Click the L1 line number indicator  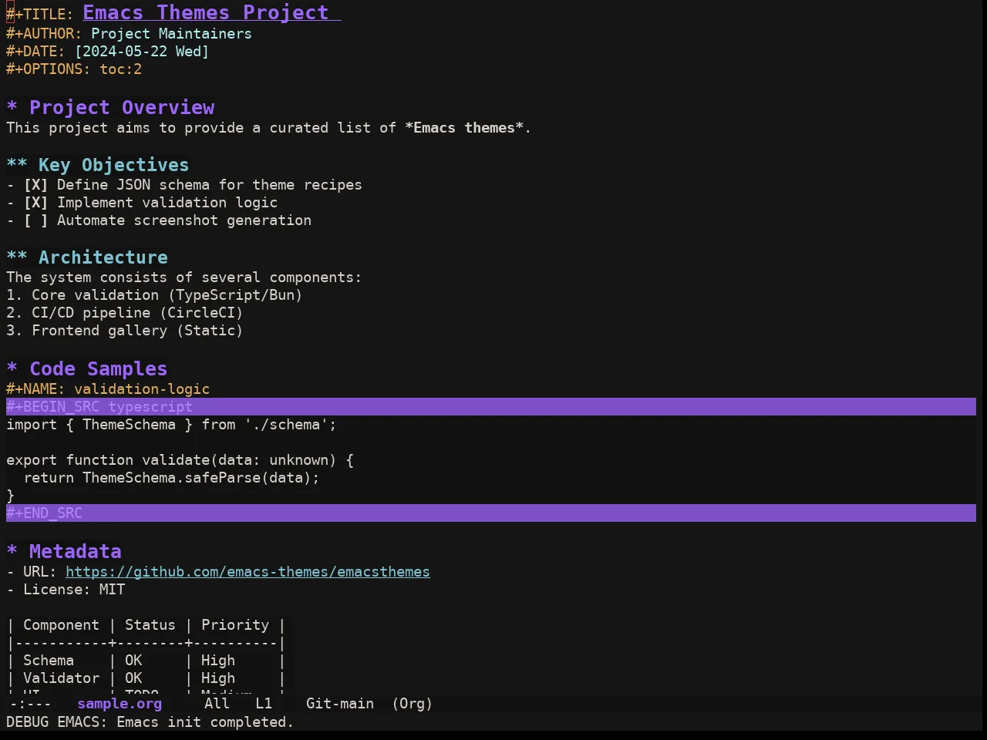[x=264, y=704]
